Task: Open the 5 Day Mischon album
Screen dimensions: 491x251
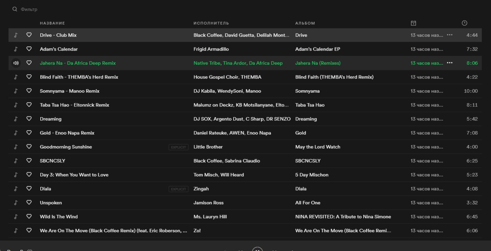Action: click(312, 175)
